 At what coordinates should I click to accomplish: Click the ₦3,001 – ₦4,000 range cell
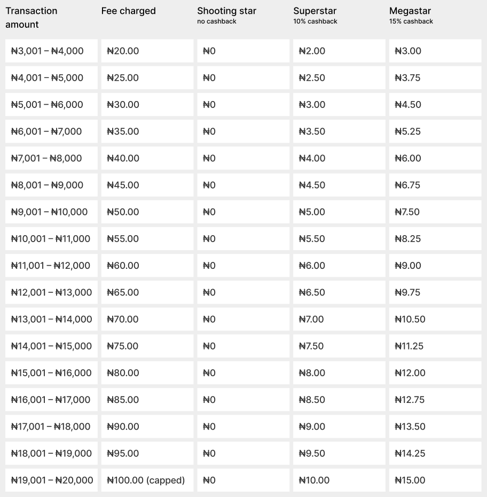click(51, 51)
